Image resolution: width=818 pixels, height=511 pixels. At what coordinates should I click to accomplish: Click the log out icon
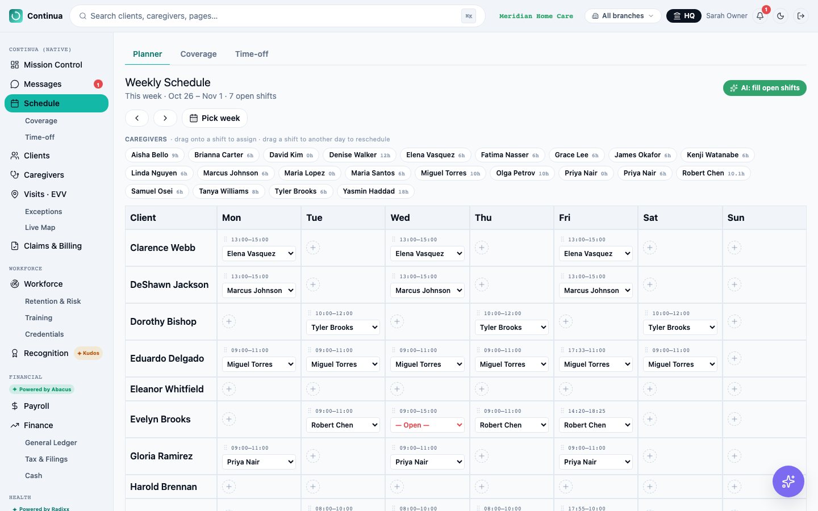click(801, 16)
